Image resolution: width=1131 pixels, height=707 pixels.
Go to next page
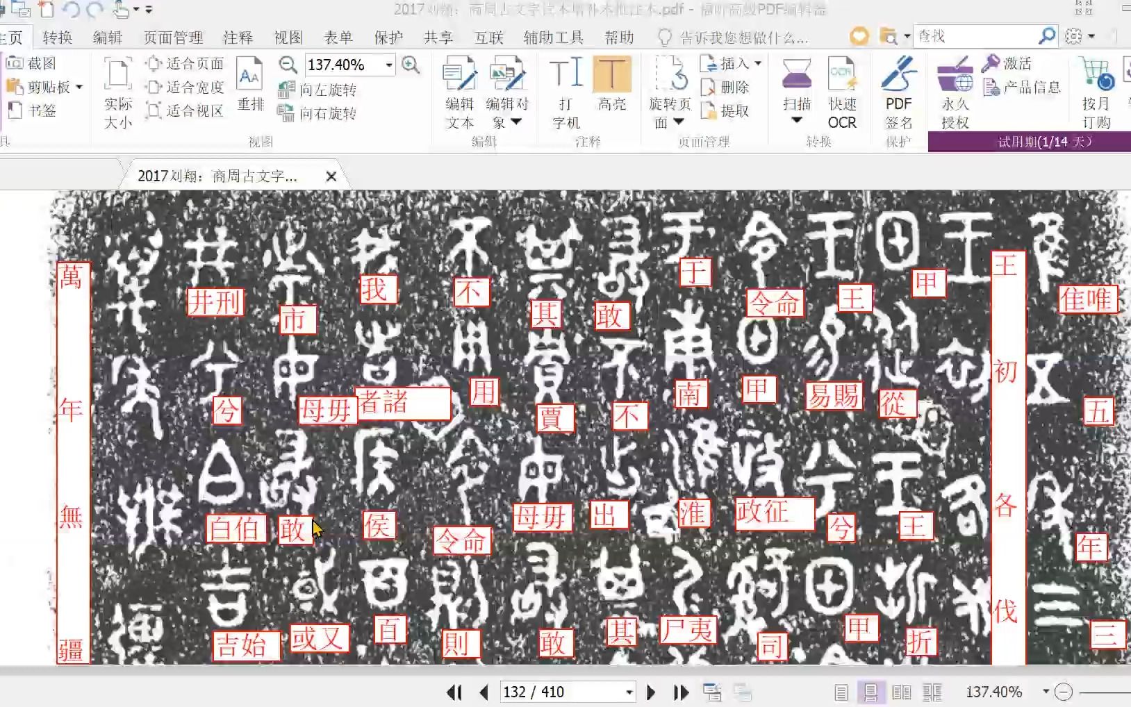click(651, 692)
